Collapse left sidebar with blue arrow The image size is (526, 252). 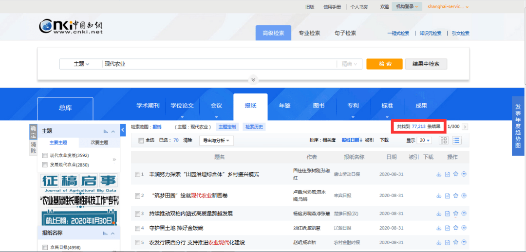123,130
